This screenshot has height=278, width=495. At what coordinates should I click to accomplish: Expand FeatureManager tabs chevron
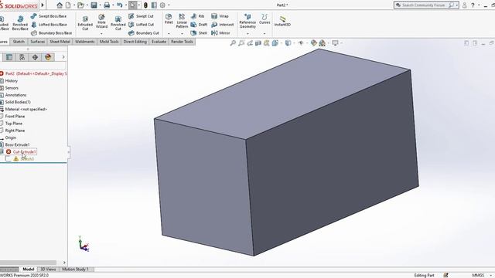[x=63, y=57]
